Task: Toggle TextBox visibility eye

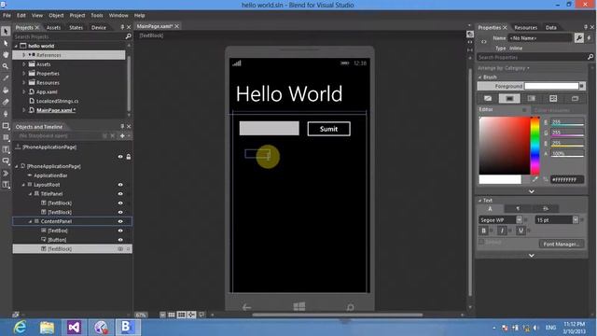Action: tap(120, 231)
